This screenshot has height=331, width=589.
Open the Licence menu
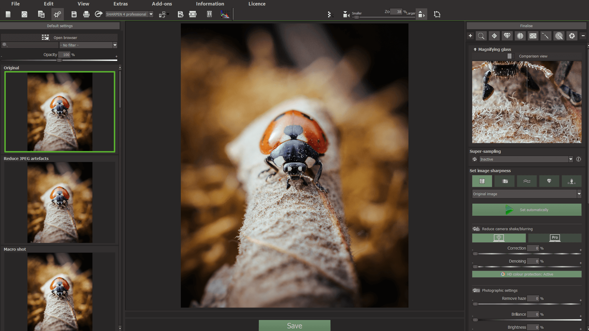(257, 4)
